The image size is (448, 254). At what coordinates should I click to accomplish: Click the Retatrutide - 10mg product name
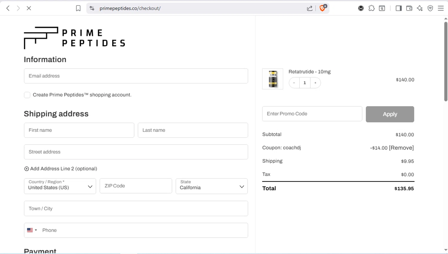[x=309, y=72]
